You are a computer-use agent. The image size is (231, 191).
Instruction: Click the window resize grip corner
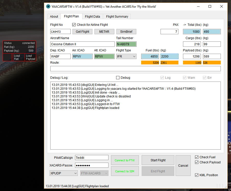coord(225,187)
